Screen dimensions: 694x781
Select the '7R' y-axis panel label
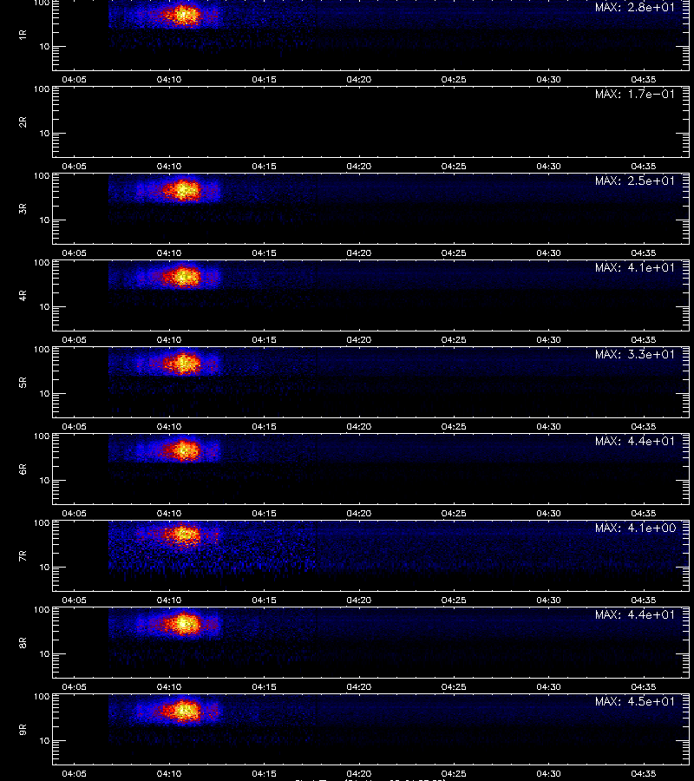[x=23, y=556]
